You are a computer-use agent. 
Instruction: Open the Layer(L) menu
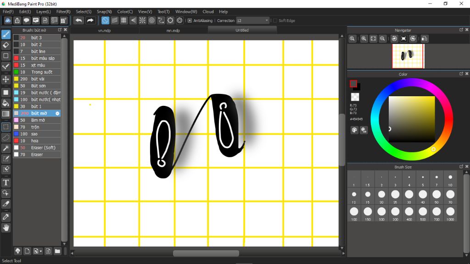44,11
